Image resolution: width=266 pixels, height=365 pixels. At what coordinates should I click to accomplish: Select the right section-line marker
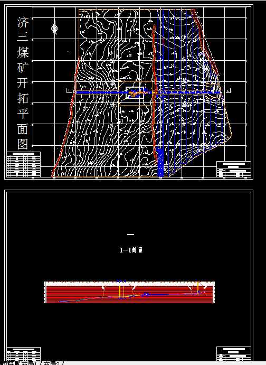[229, 90]
